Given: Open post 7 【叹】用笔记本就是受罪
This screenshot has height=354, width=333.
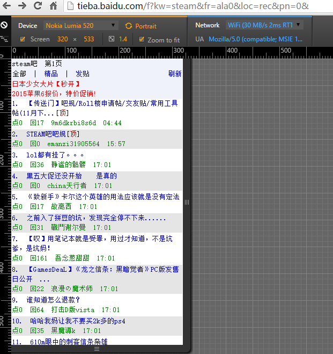Looking at the screenshot, I should coord(92,243).
